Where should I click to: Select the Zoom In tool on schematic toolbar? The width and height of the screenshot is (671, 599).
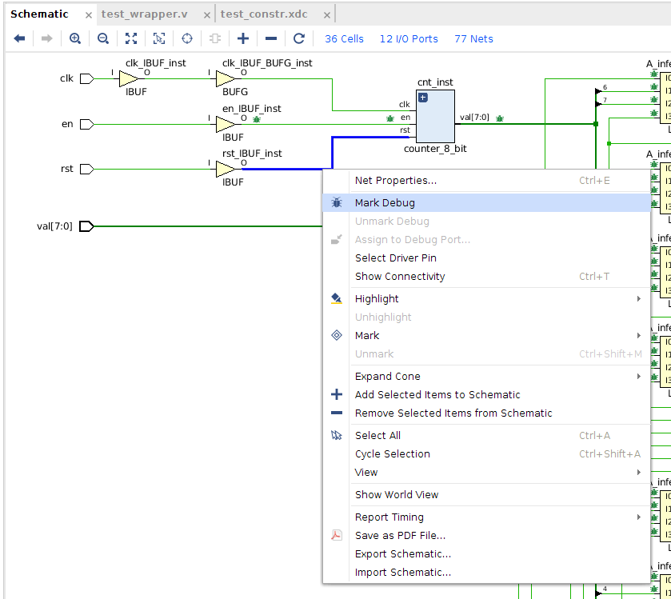pos(75,38)
